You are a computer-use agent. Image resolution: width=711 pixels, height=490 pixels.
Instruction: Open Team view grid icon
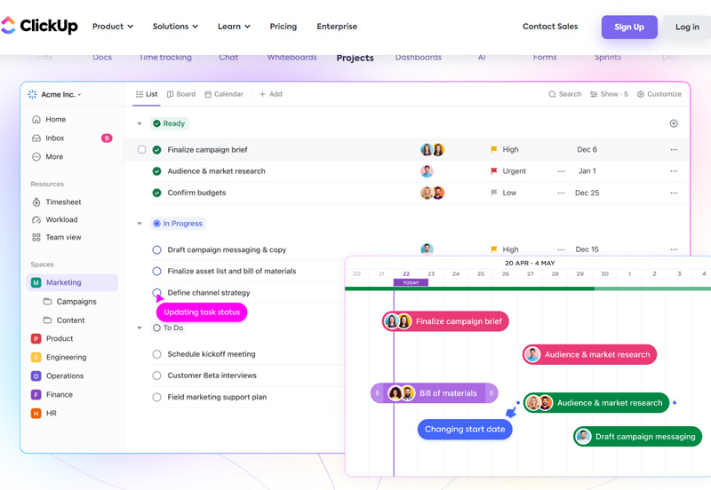click(x=36, y=238)
